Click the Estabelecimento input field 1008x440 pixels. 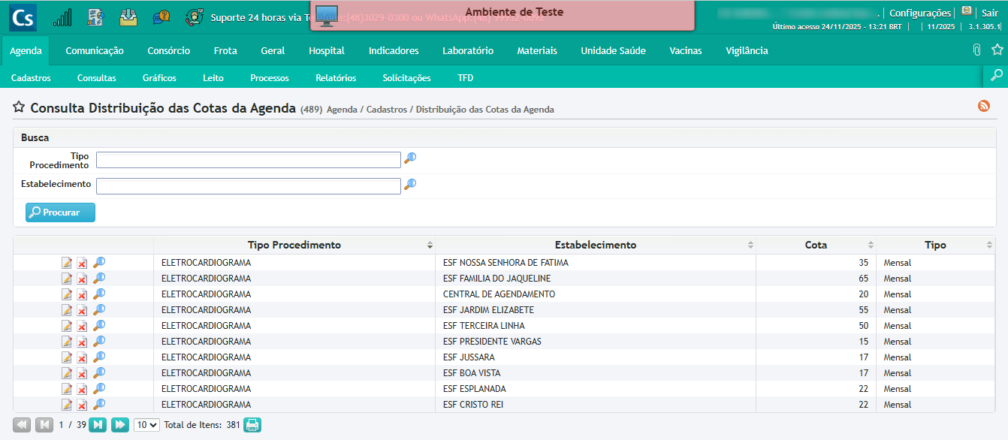[x=248, y=186]
